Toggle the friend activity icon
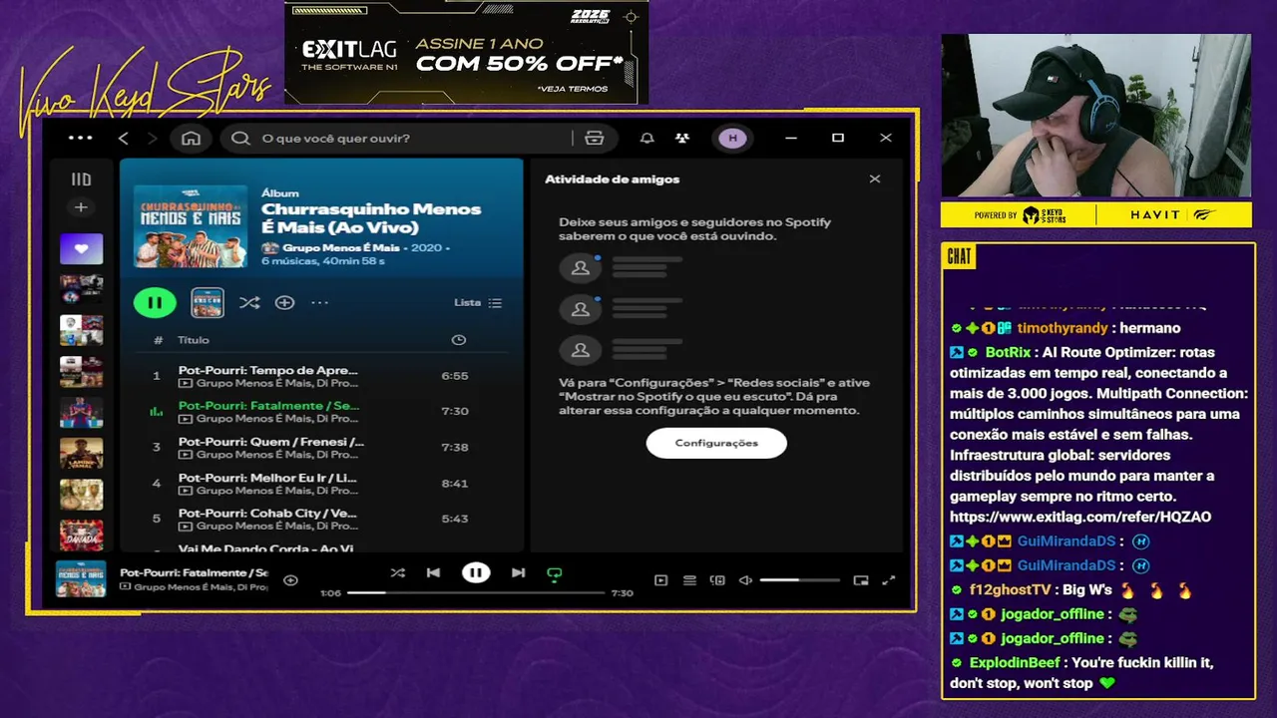This screenshot has width=1277, height=718. [682, 138]
